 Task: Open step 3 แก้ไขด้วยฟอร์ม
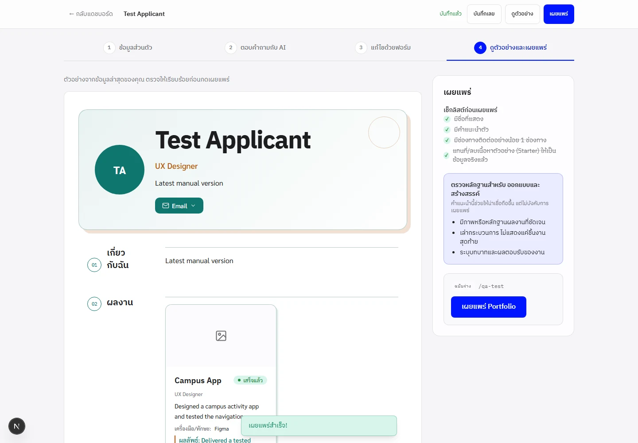[383, 47]
